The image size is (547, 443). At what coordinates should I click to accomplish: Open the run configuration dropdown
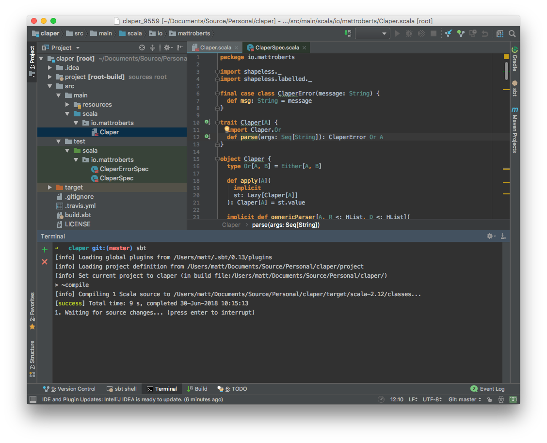pos(372,33)
